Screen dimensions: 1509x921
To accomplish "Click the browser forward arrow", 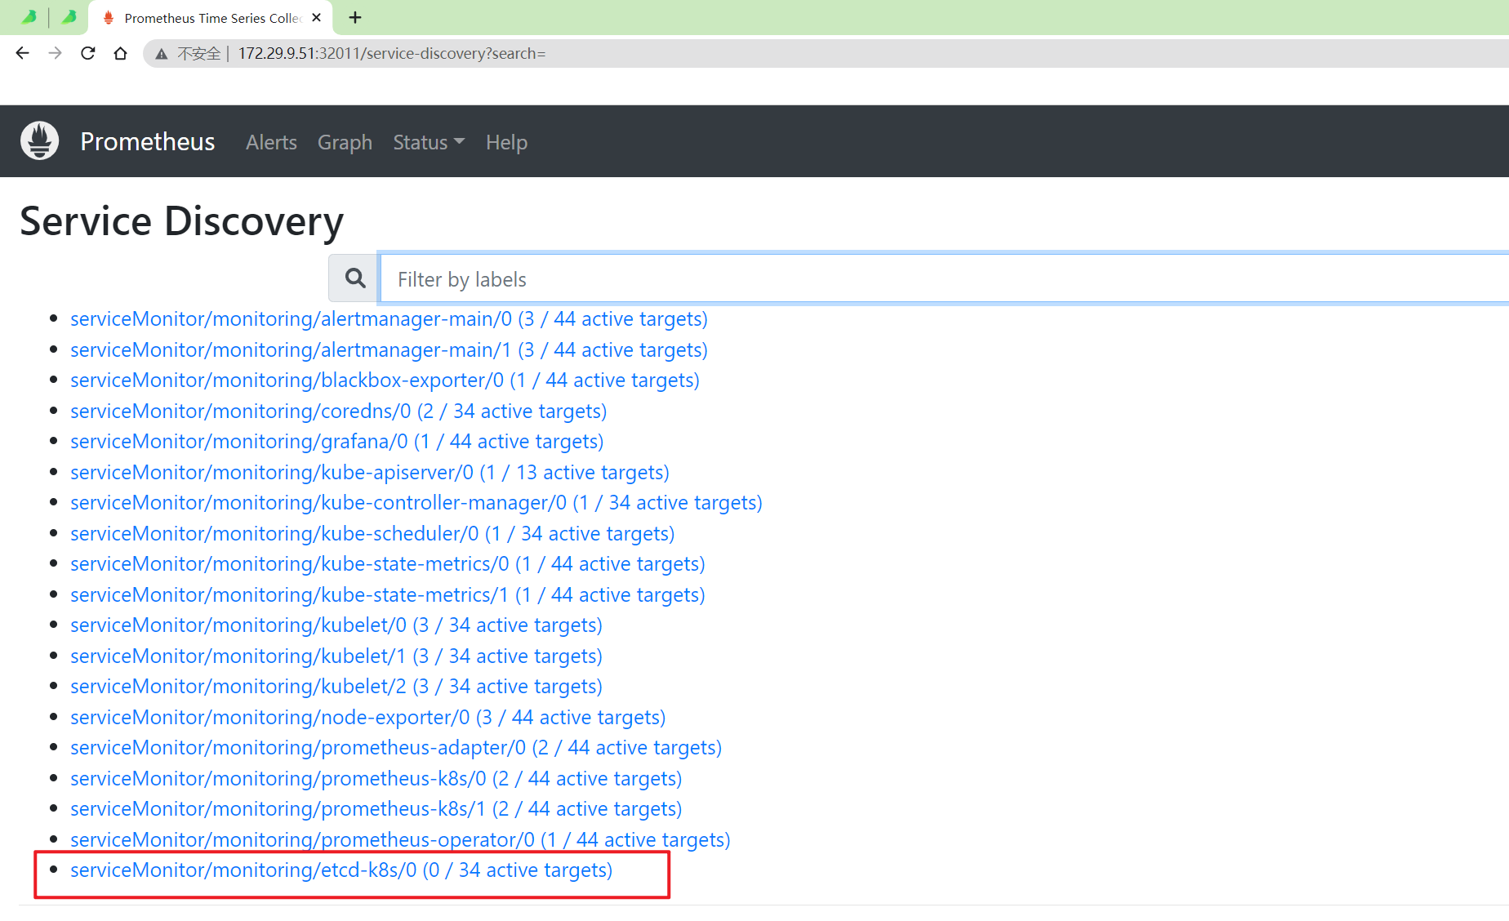I will coord(55,53).
